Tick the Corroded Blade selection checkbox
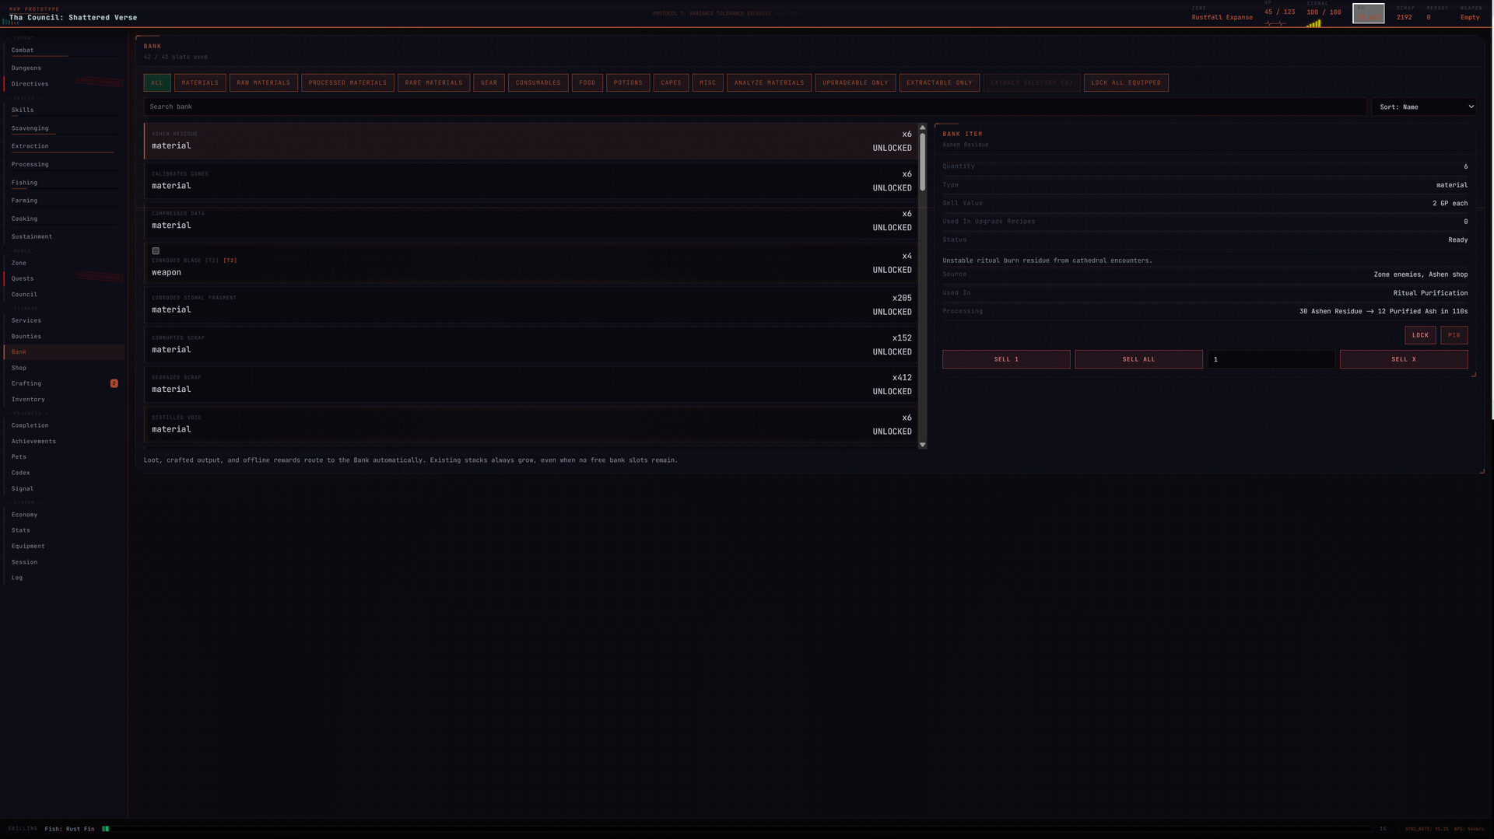1494x839 pixels. tap(156, 251)
